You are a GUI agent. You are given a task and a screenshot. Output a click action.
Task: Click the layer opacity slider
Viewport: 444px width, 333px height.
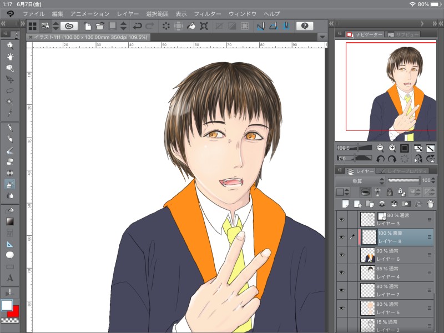(403, 181)
